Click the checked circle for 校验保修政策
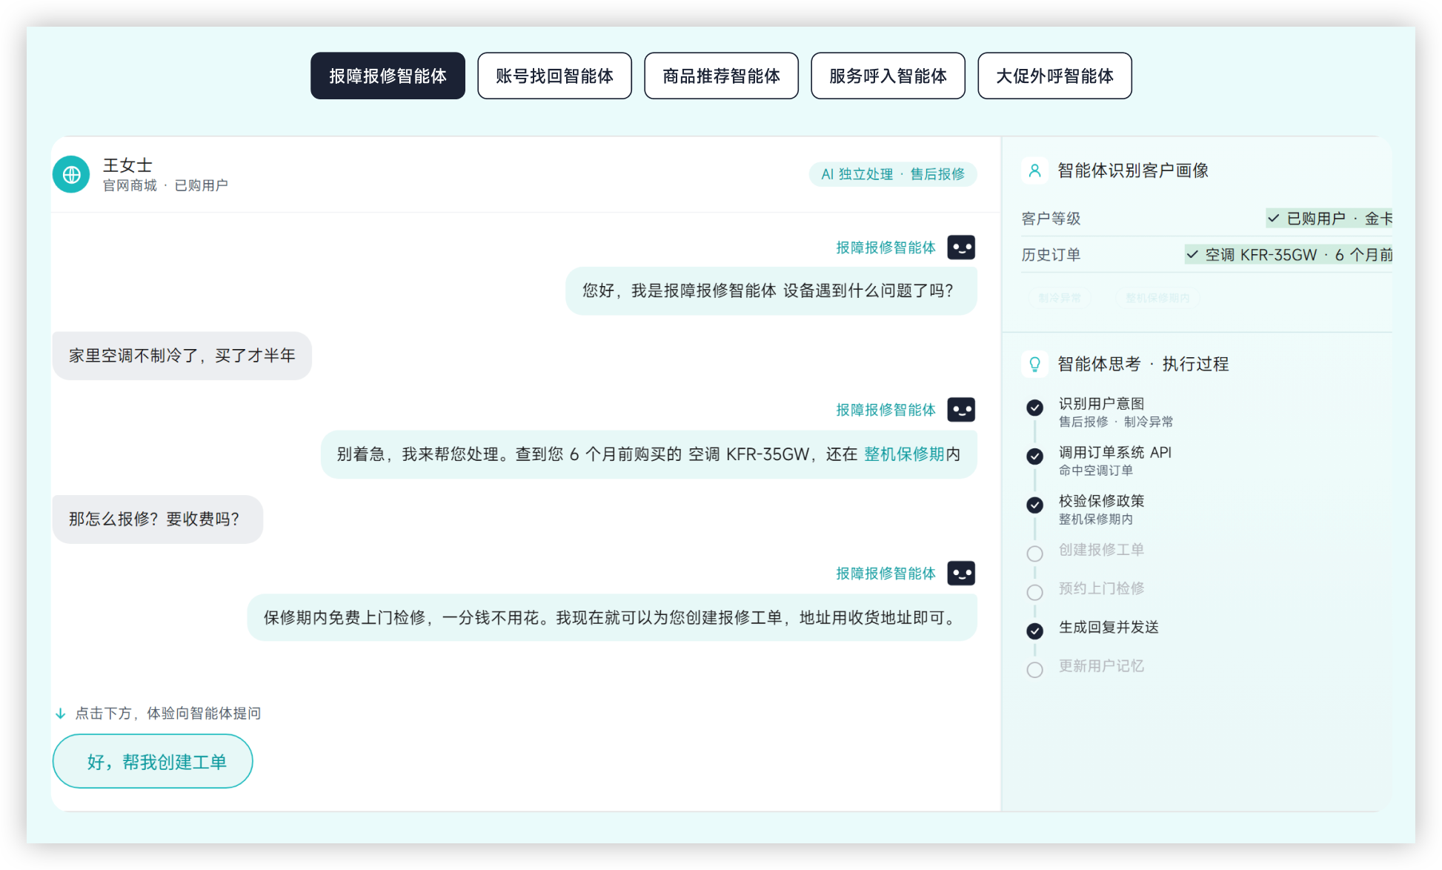This screenshot has width=1442, height=870. (1034, 505)
